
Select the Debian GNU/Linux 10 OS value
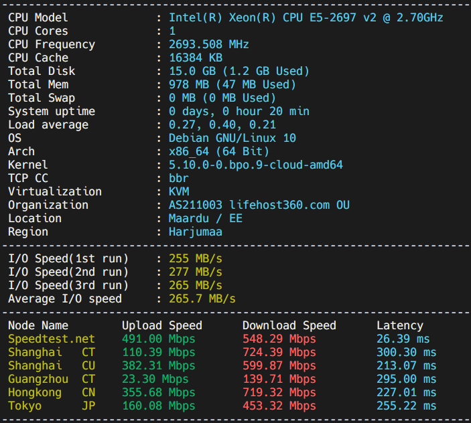(x=232, y=139)
